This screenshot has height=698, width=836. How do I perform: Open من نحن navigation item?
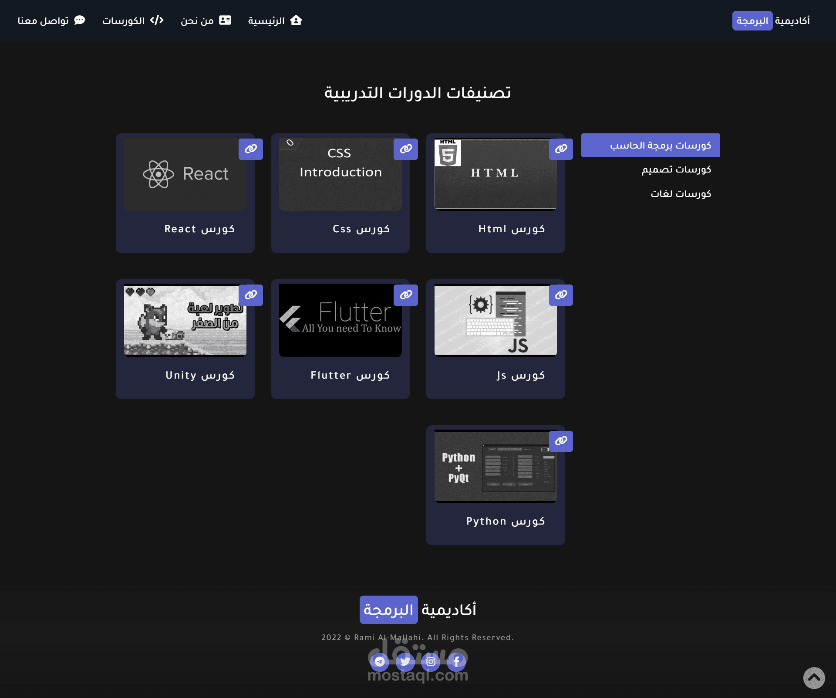(x=206, y=20)
